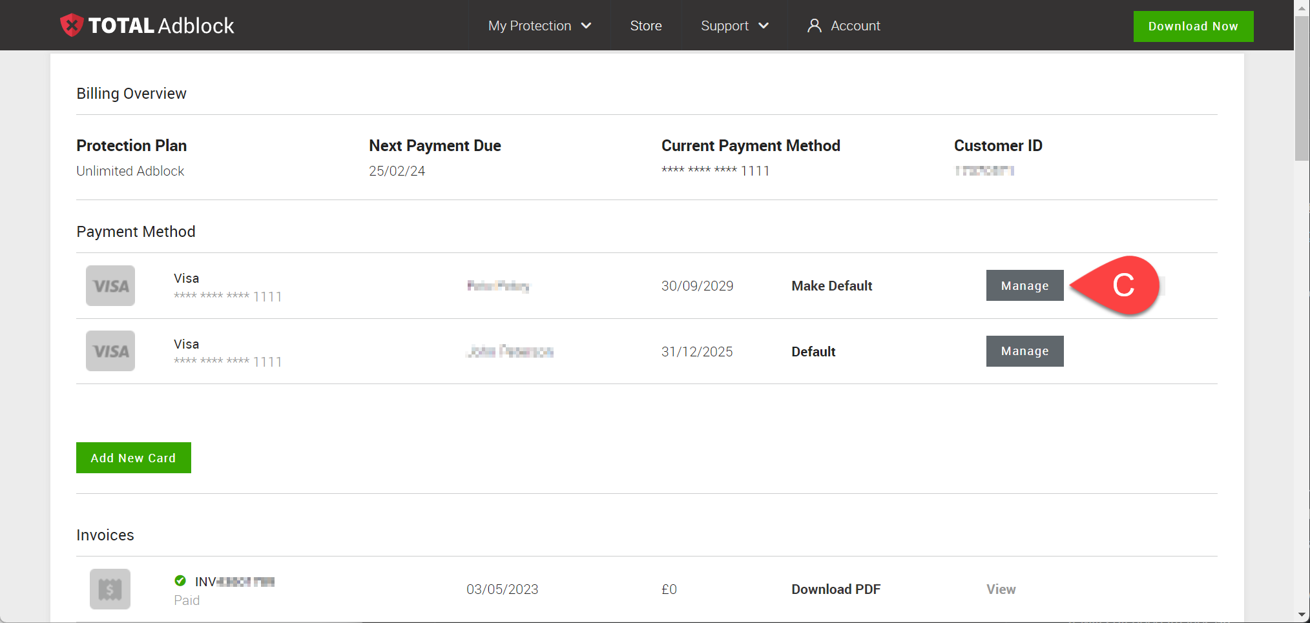Click the Account person icon
Screen dimensions: 1310x623
[x=815, y=25]
